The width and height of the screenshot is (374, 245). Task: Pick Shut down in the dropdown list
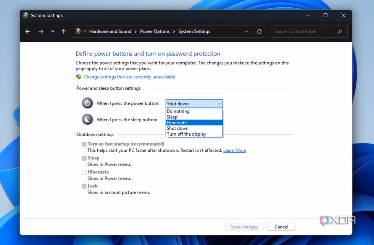(x=194, y=128)
